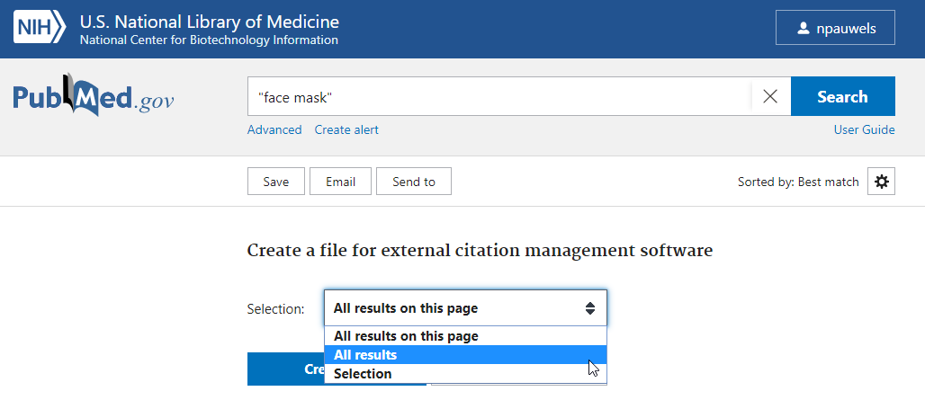Open the PubMed.gov home logo

(94, 97)
